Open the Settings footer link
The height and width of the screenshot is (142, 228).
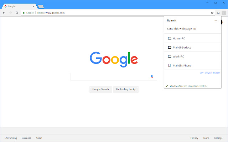coord(218,138)
